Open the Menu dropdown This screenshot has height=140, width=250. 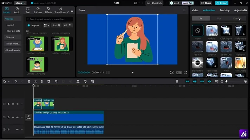tap(20, 3)
